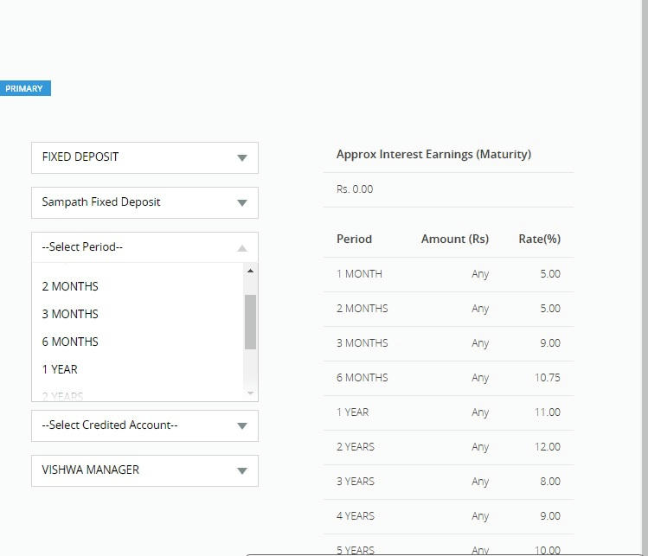This screenshot has width=648, height=556.
Task: Click the page vertical scrollbar
Action: pos(645,278)
